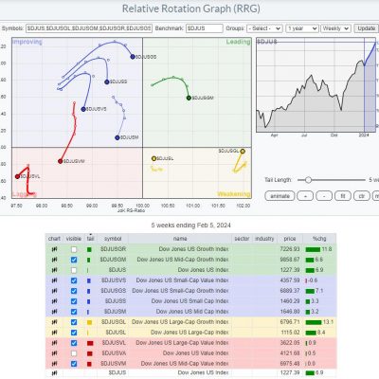This screenshot has height=379, width=379.
Task: Sort table by %chg column header
Action: 319,239
